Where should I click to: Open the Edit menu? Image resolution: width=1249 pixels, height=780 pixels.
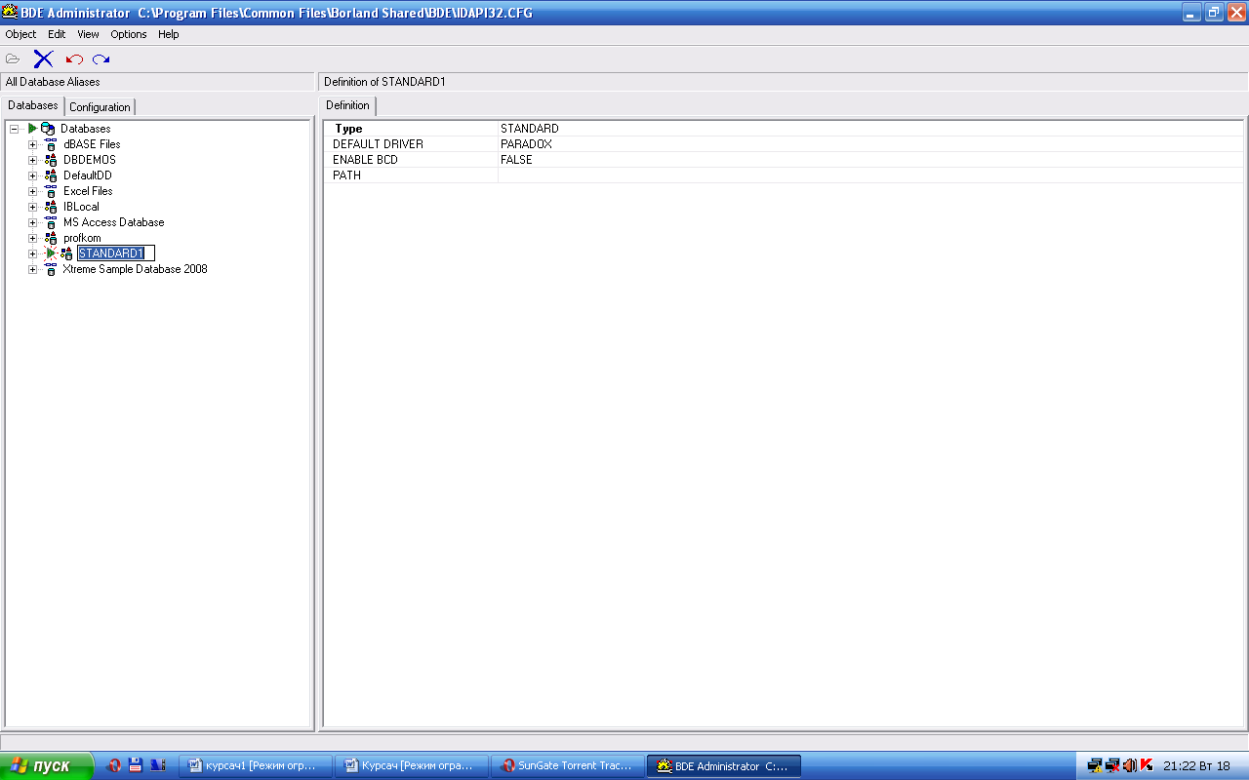tap(57, 34)
